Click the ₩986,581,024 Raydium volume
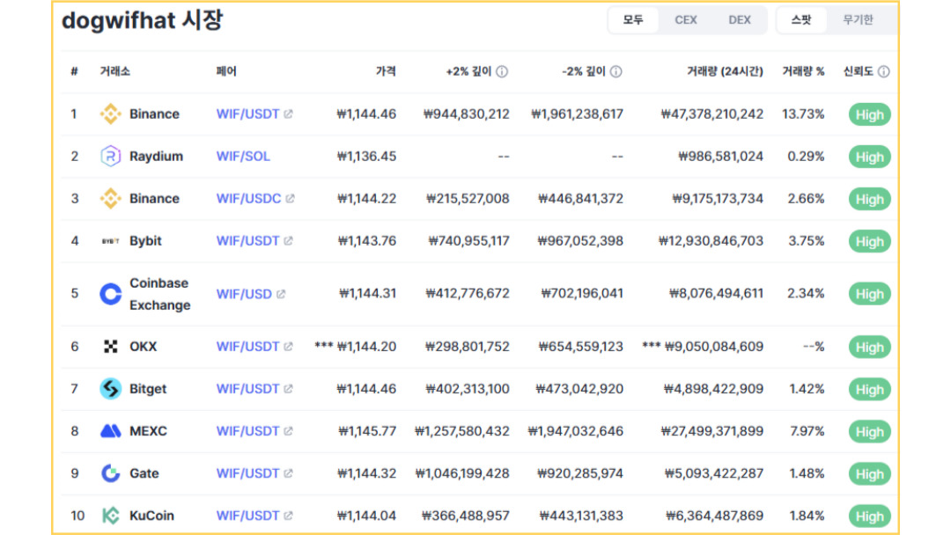The height and width of the screenshot is (535, 951). point(720,157)
